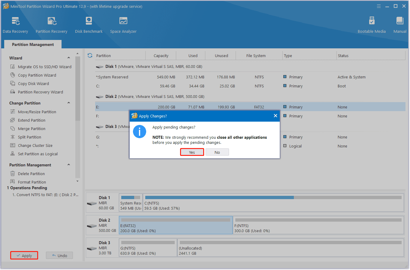
Task: Click the Undo button
Action: (x=59, y=256)
